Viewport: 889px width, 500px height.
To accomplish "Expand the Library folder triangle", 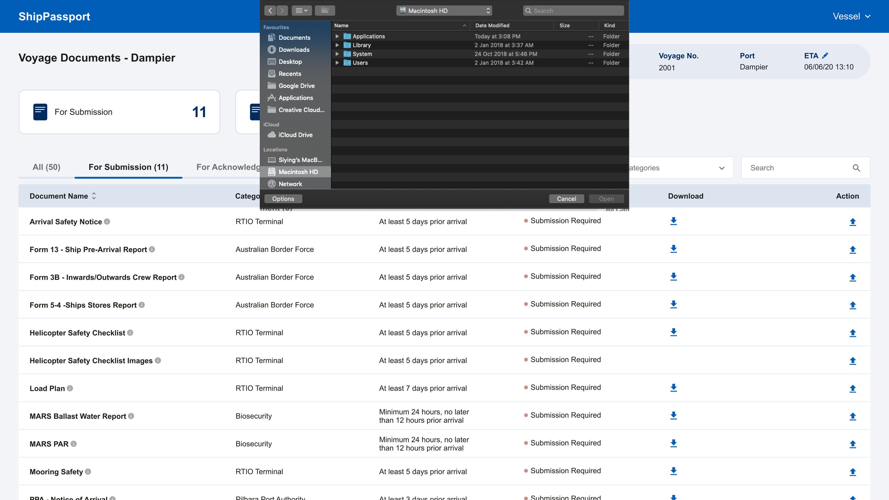I will [x=337, y=45].
